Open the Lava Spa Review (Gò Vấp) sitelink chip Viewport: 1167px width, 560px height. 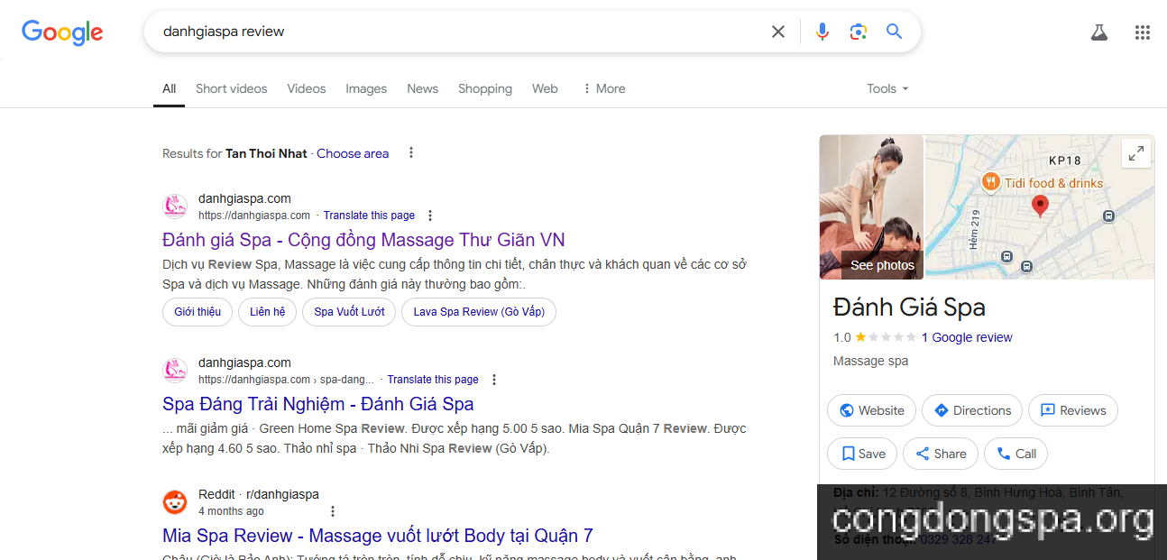click(x=478, y=311)
